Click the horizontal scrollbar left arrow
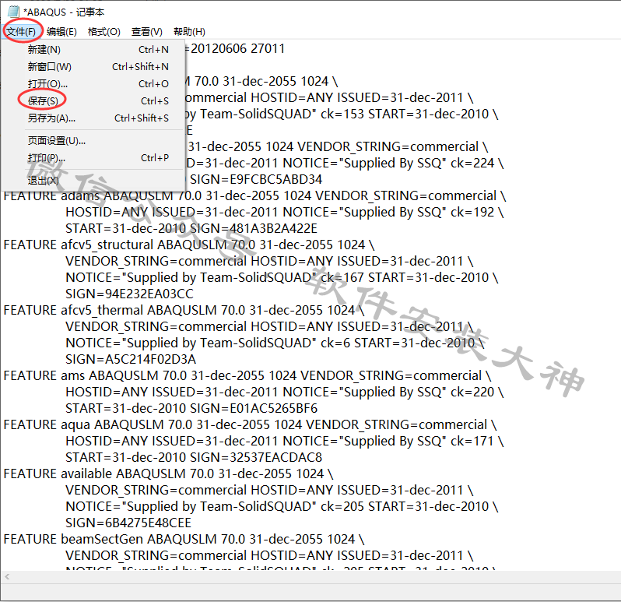Image resolution: width=621 pixels, height=602 pixels. 7,576
